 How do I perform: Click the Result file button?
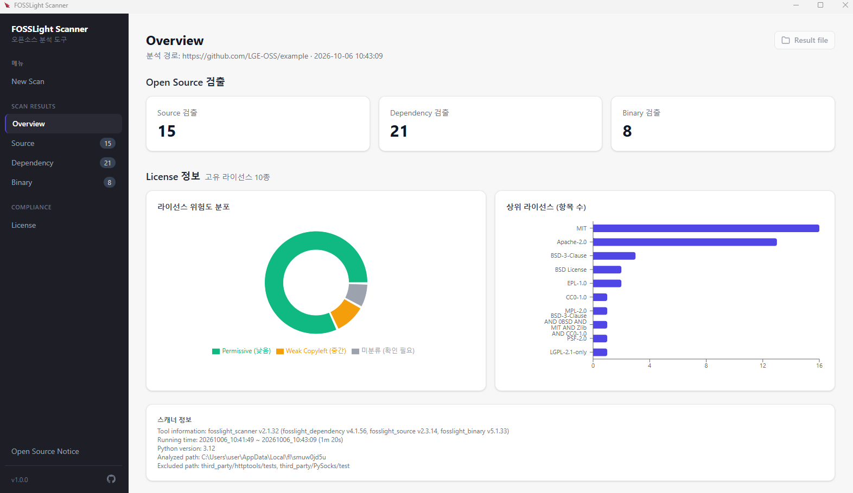804,40
